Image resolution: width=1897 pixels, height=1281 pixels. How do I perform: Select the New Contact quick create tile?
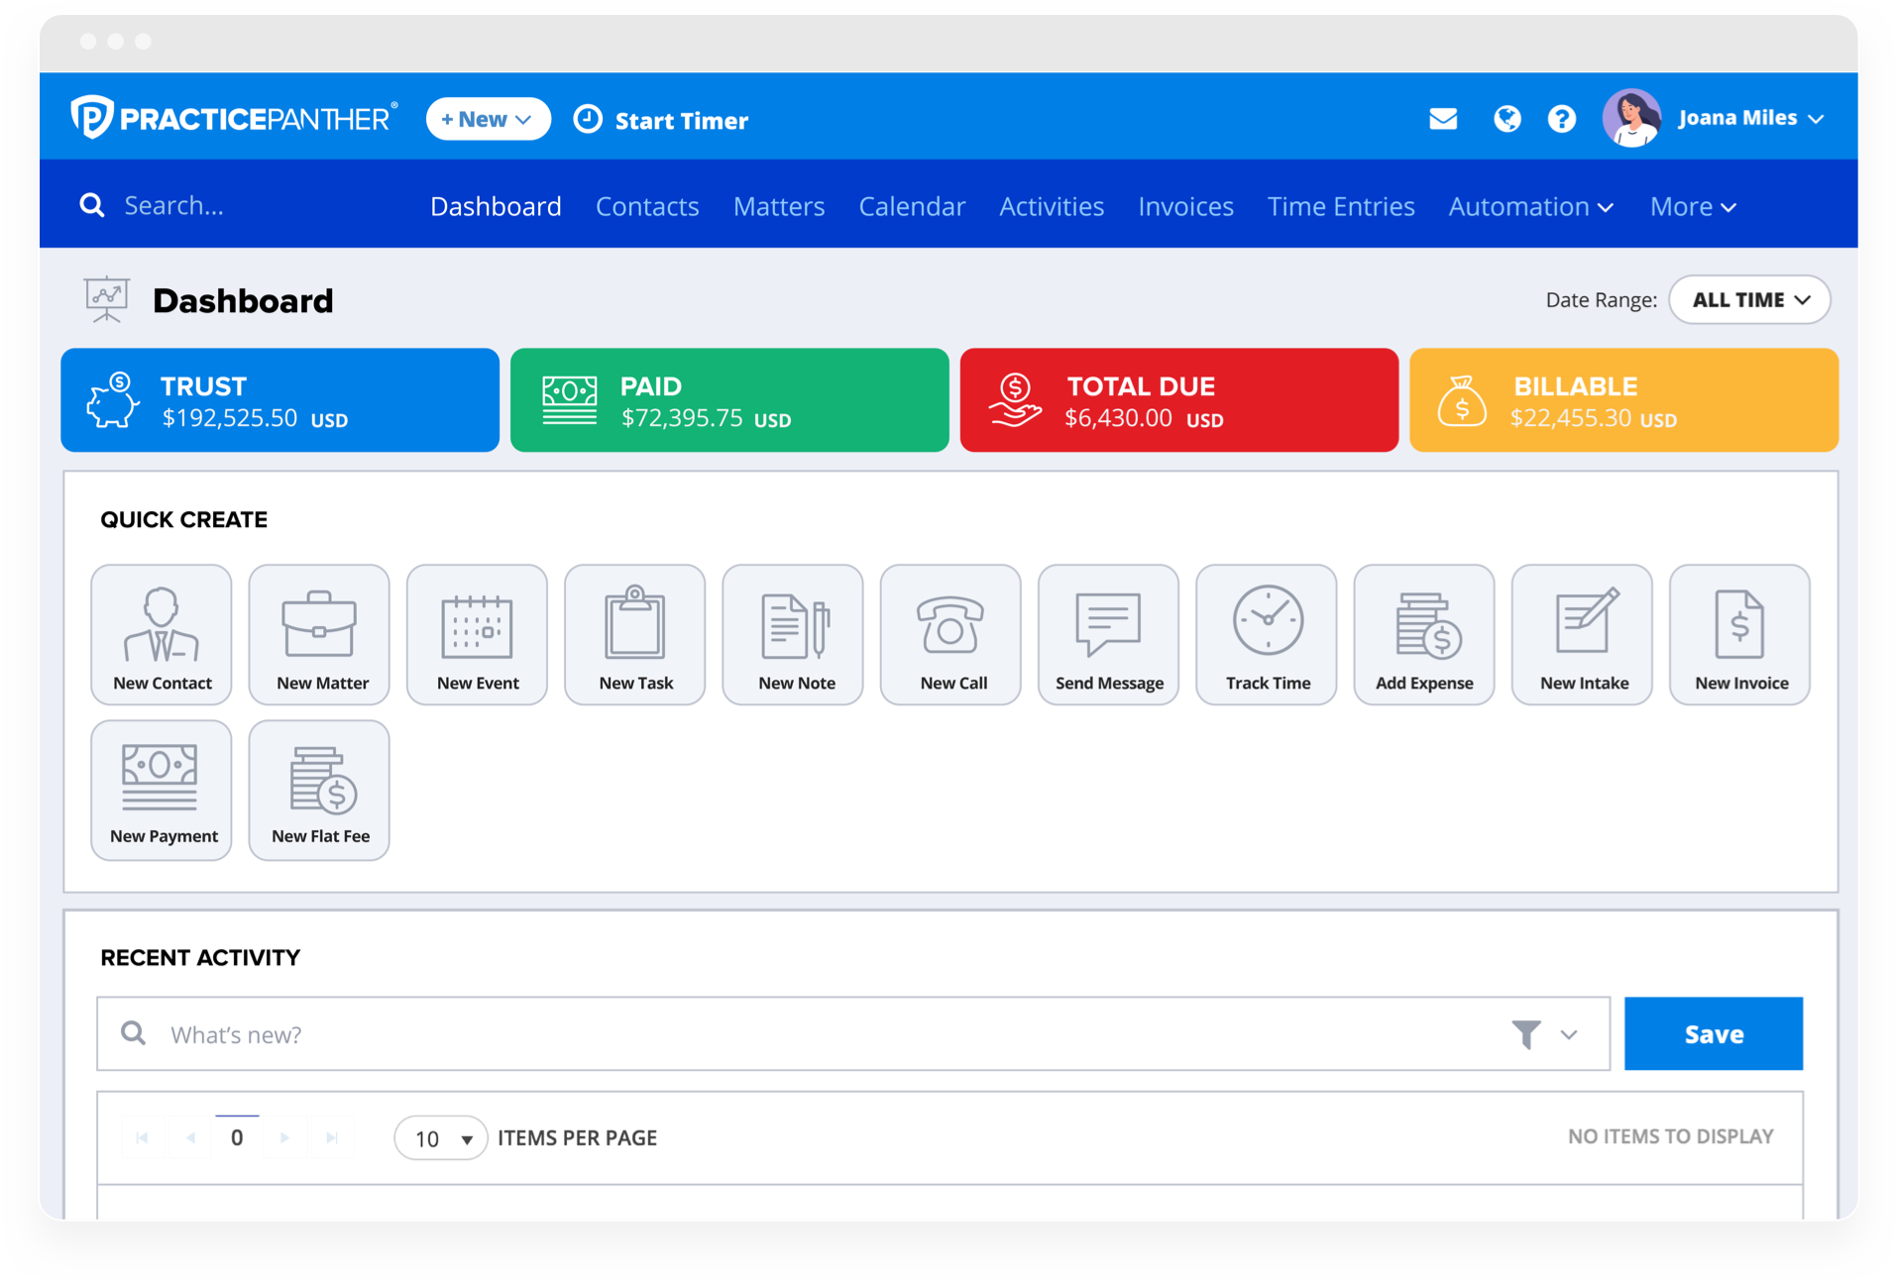(x=162, y=634)
